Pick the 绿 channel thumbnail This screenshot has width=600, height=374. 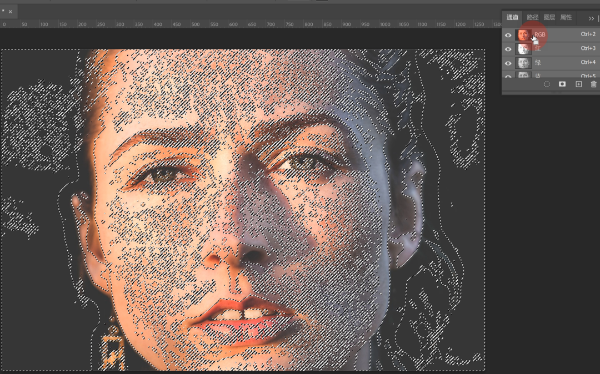pyautogui.click(x=523, y=63)
